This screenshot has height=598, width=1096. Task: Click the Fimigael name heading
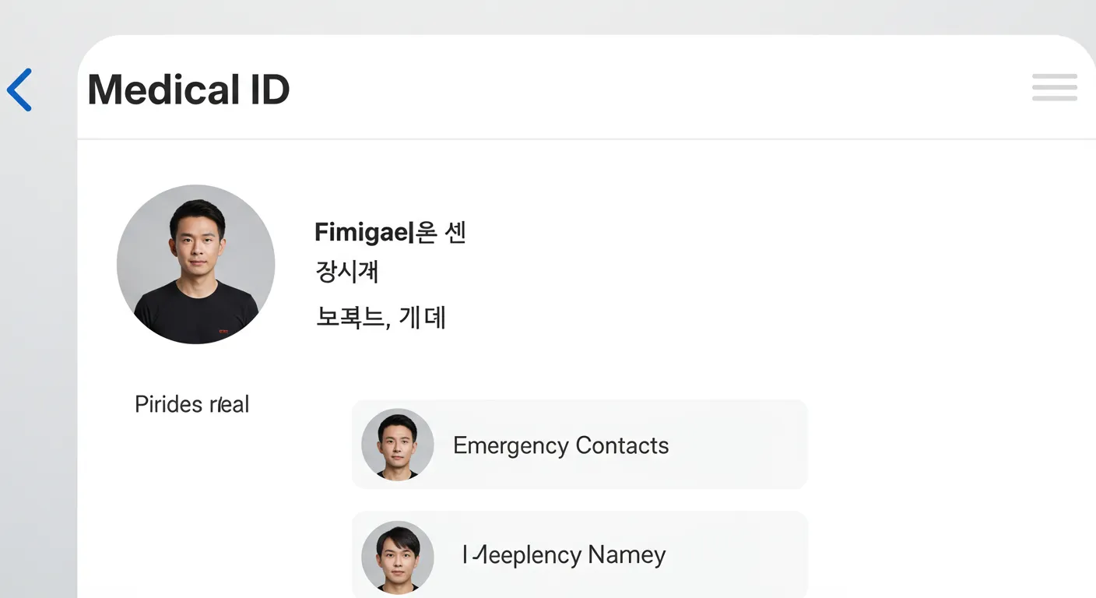coord(389,232)
